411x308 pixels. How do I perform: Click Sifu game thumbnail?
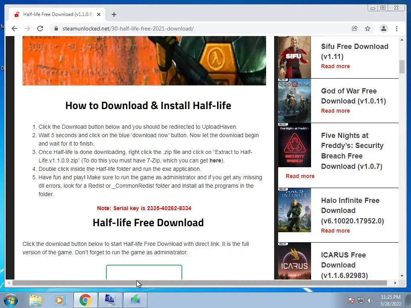click(x=294, y=57)
